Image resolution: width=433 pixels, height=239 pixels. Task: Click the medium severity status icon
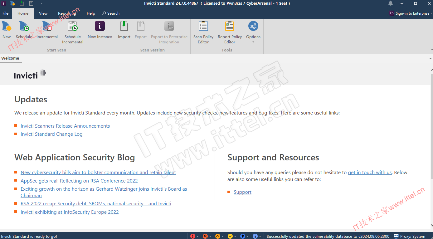[218, 236]
